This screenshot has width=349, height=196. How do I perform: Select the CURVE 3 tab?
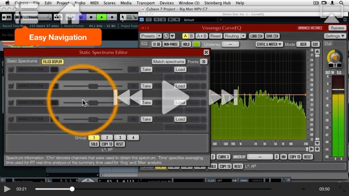pos(223,157)
